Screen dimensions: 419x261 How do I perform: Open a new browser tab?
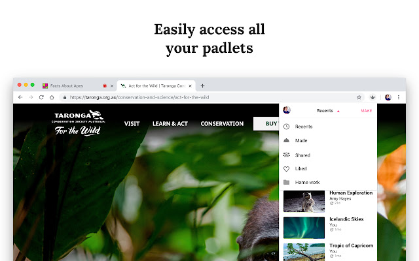[202, 85]
